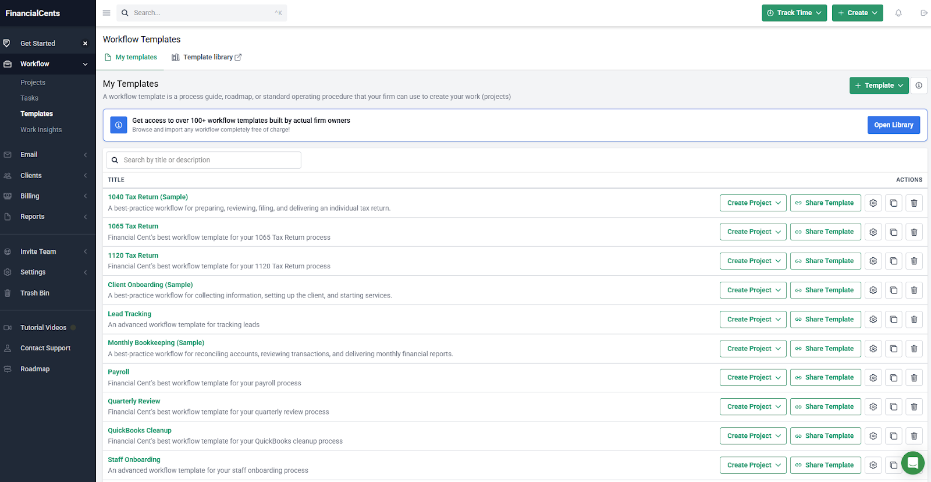Share the Quarterly Review template

click(825, 407)
